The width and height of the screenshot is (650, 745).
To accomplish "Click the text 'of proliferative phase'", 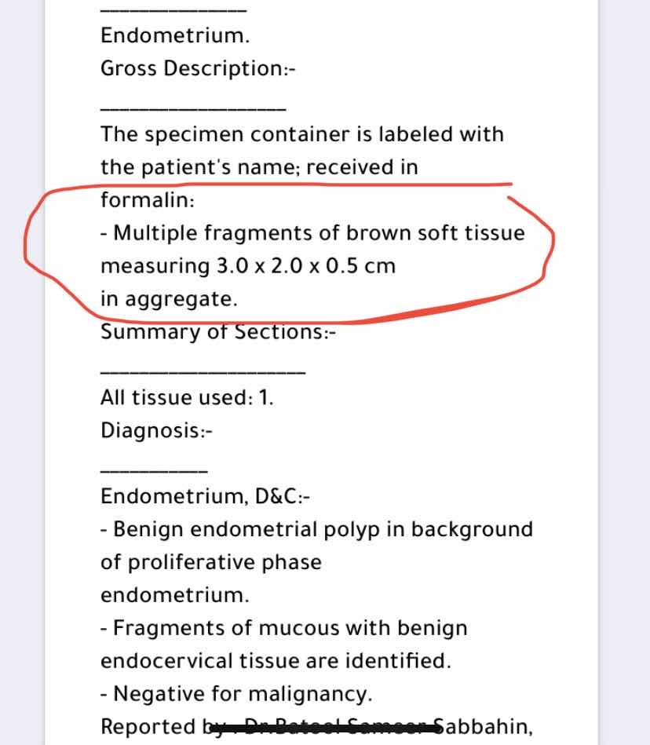I will 210,563.
